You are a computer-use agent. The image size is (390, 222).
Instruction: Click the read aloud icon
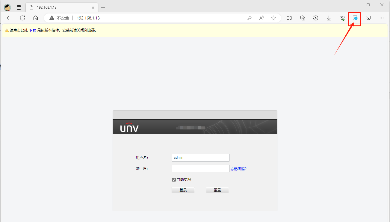pyautogui.click(x=261, y=18)
